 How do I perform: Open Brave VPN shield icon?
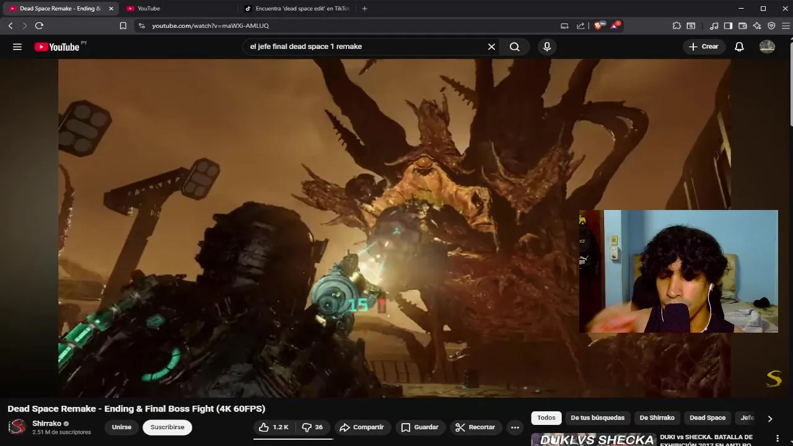click(x=771, y=25)
